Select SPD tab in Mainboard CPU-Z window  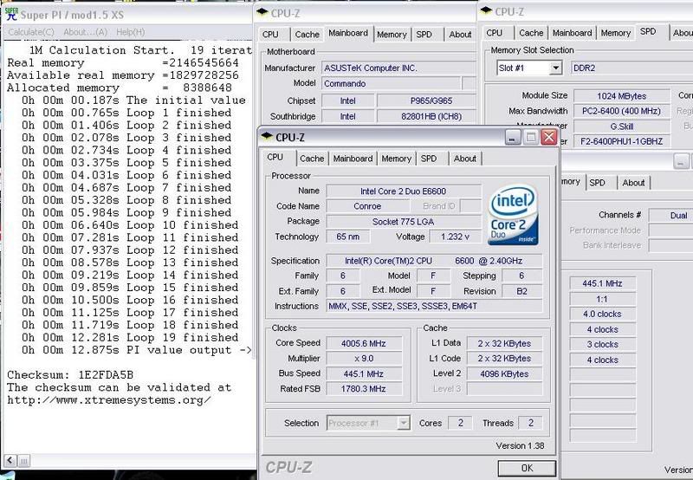click(x=424, y=34)
